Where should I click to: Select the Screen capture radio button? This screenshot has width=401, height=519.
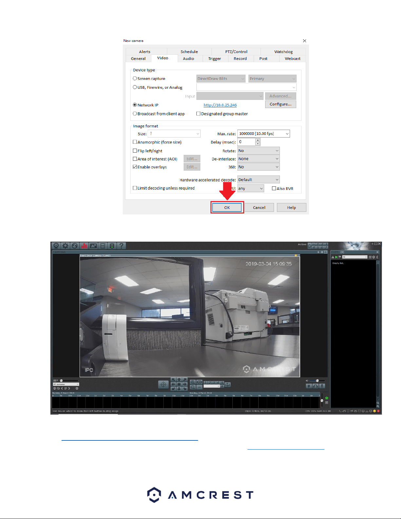[x=135, y=78]
